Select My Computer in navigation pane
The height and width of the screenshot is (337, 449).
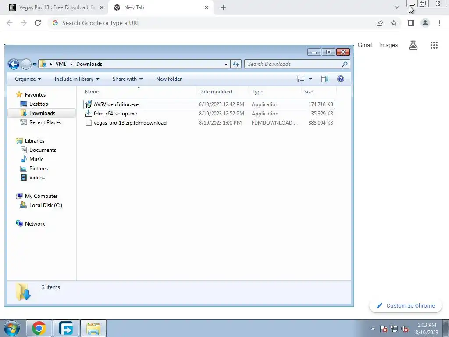41,196
